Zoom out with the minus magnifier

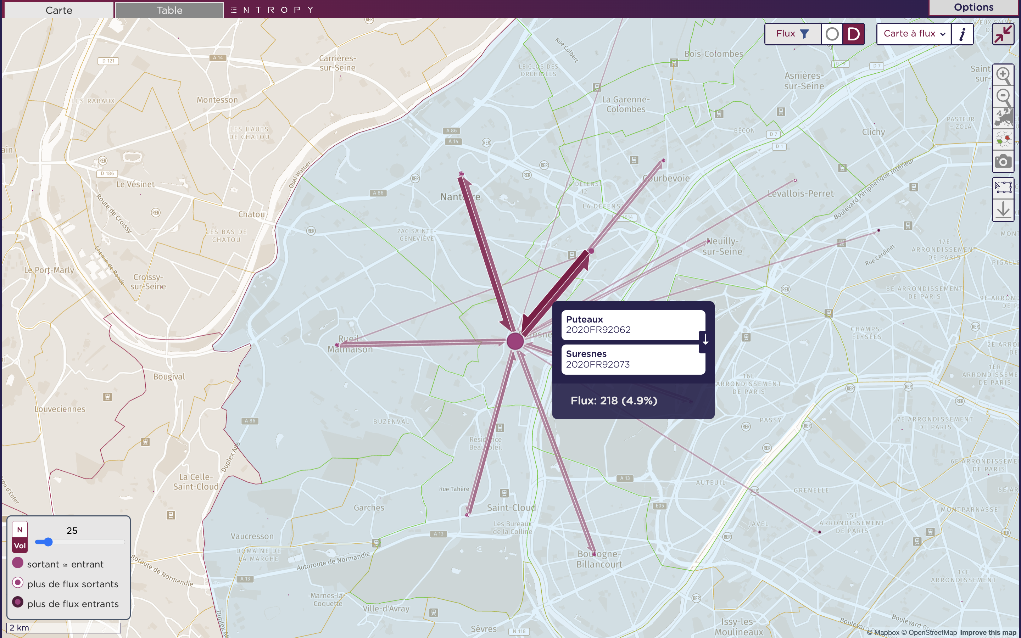[x=1003, y=97]
